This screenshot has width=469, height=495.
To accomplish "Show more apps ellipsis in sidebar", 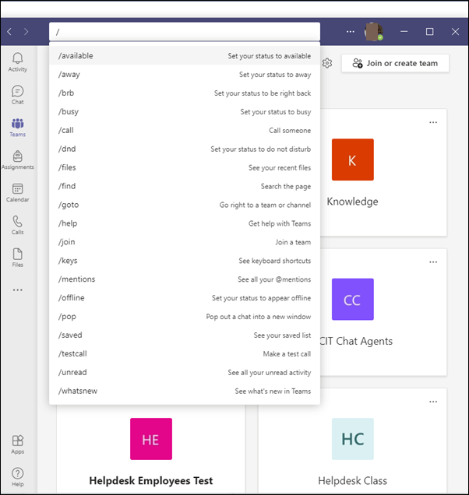I will tap(18, 290).
